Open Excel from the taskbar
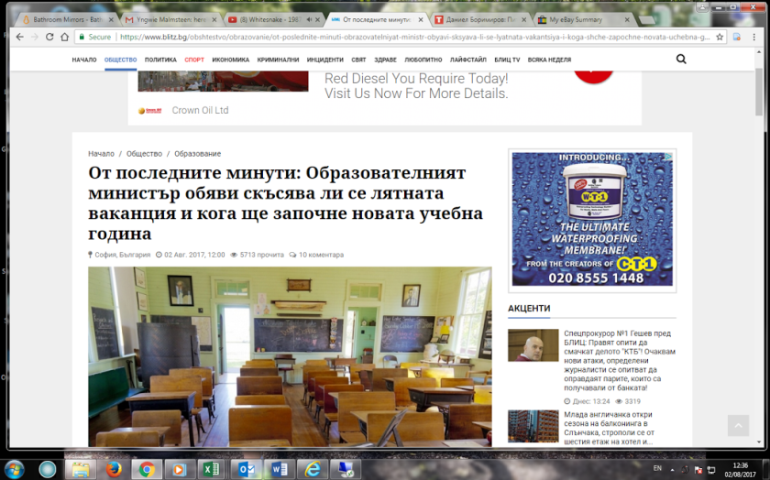This screenshot has width=770, height=480. click(210, 468)
